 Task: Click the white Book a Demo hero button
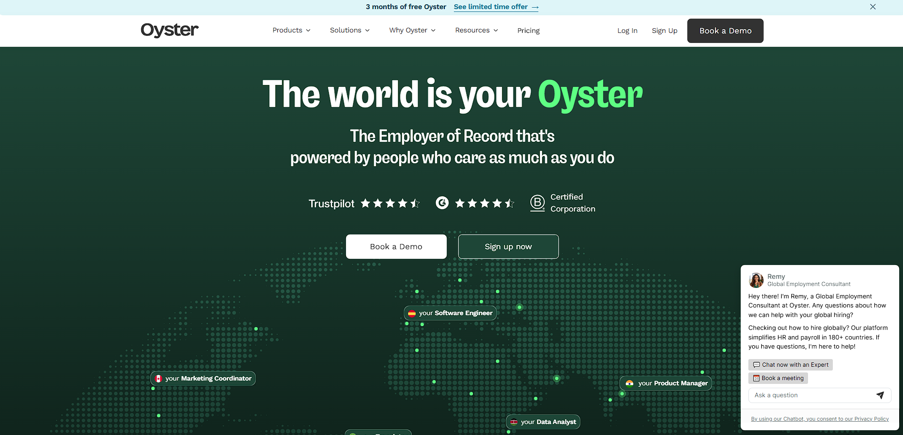pyautogui.click(x=396, y=246)
